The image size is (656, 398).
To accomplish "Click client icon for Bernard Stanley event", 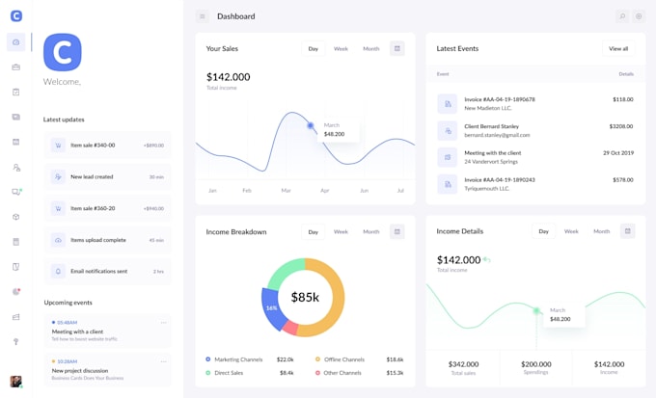I will point(448,130).
